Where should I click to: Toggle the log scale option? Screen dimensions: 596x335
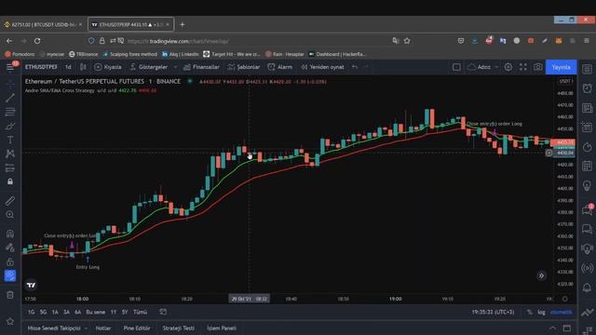541,313
